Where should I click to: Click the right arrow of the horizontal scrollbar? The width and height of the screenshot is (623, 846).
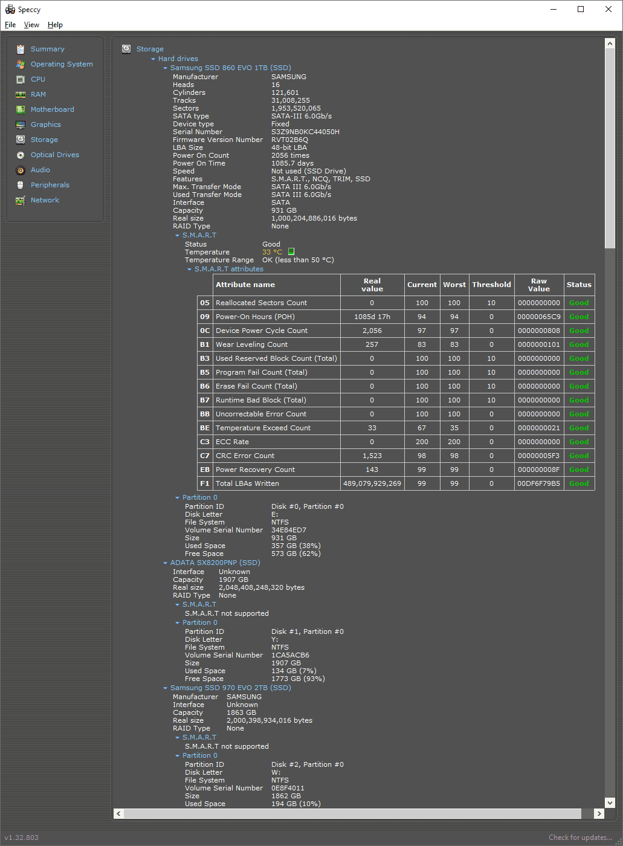[x=599, y=813]
